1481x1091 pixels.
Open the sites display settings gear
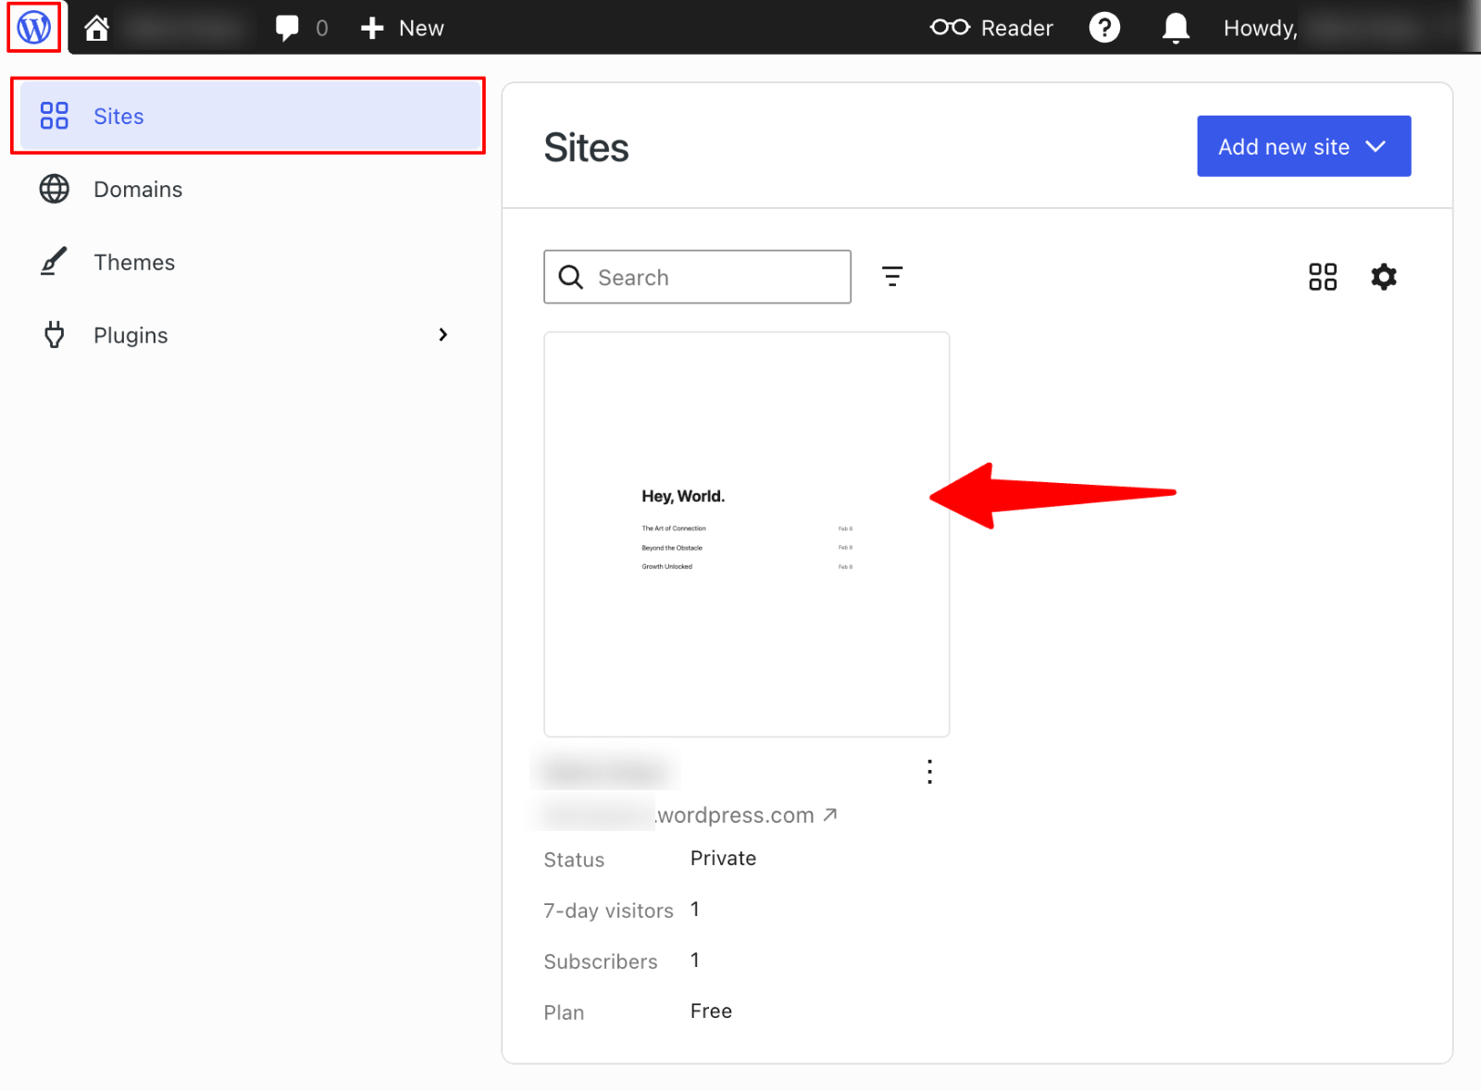click(1384, 276)
